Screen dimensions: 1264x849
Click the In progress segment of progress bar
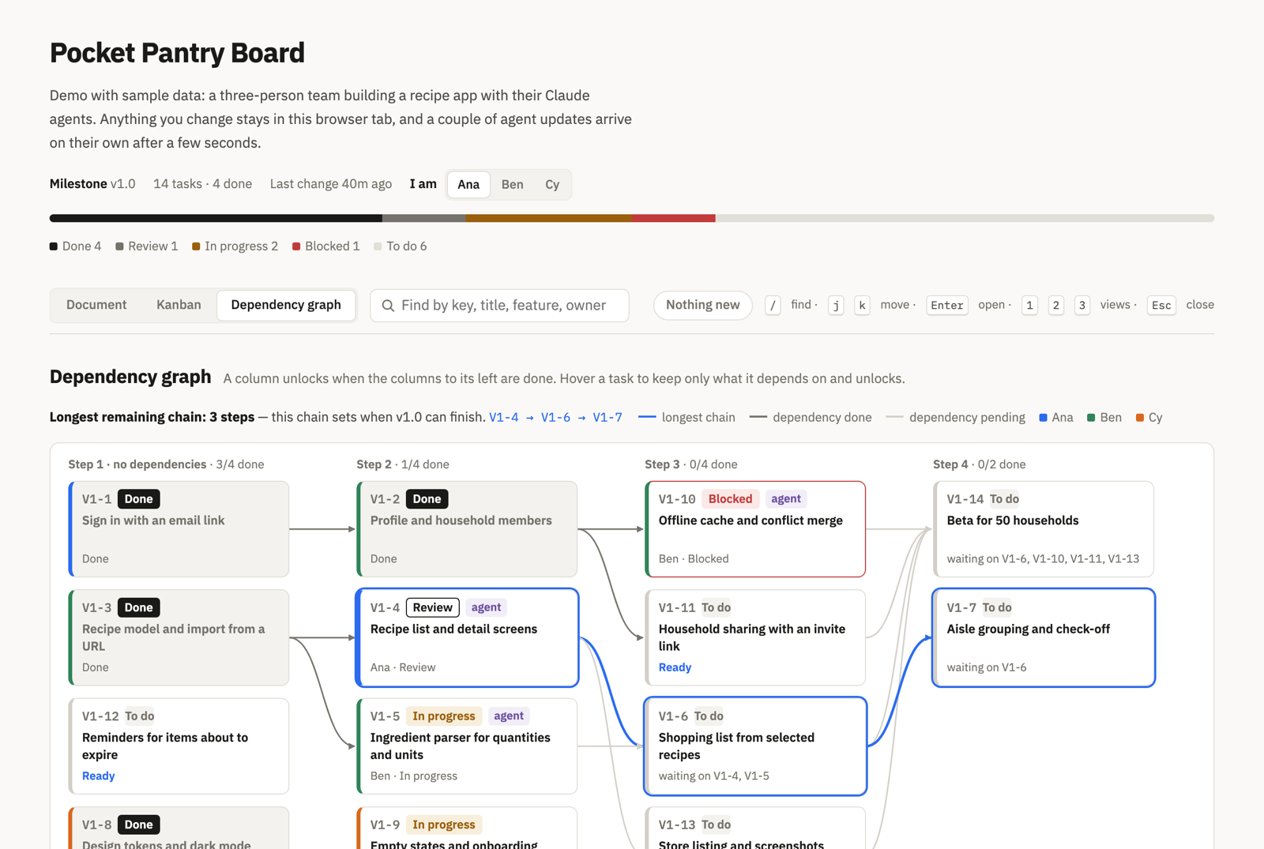pyautogui.click(x=548, y=218)
